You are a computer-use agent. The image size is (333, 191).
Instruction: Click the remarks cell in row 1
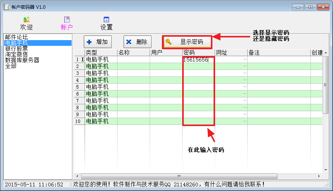click(x=279, y=60)
